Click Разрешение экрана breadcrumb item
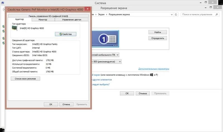 click(119, 15)
